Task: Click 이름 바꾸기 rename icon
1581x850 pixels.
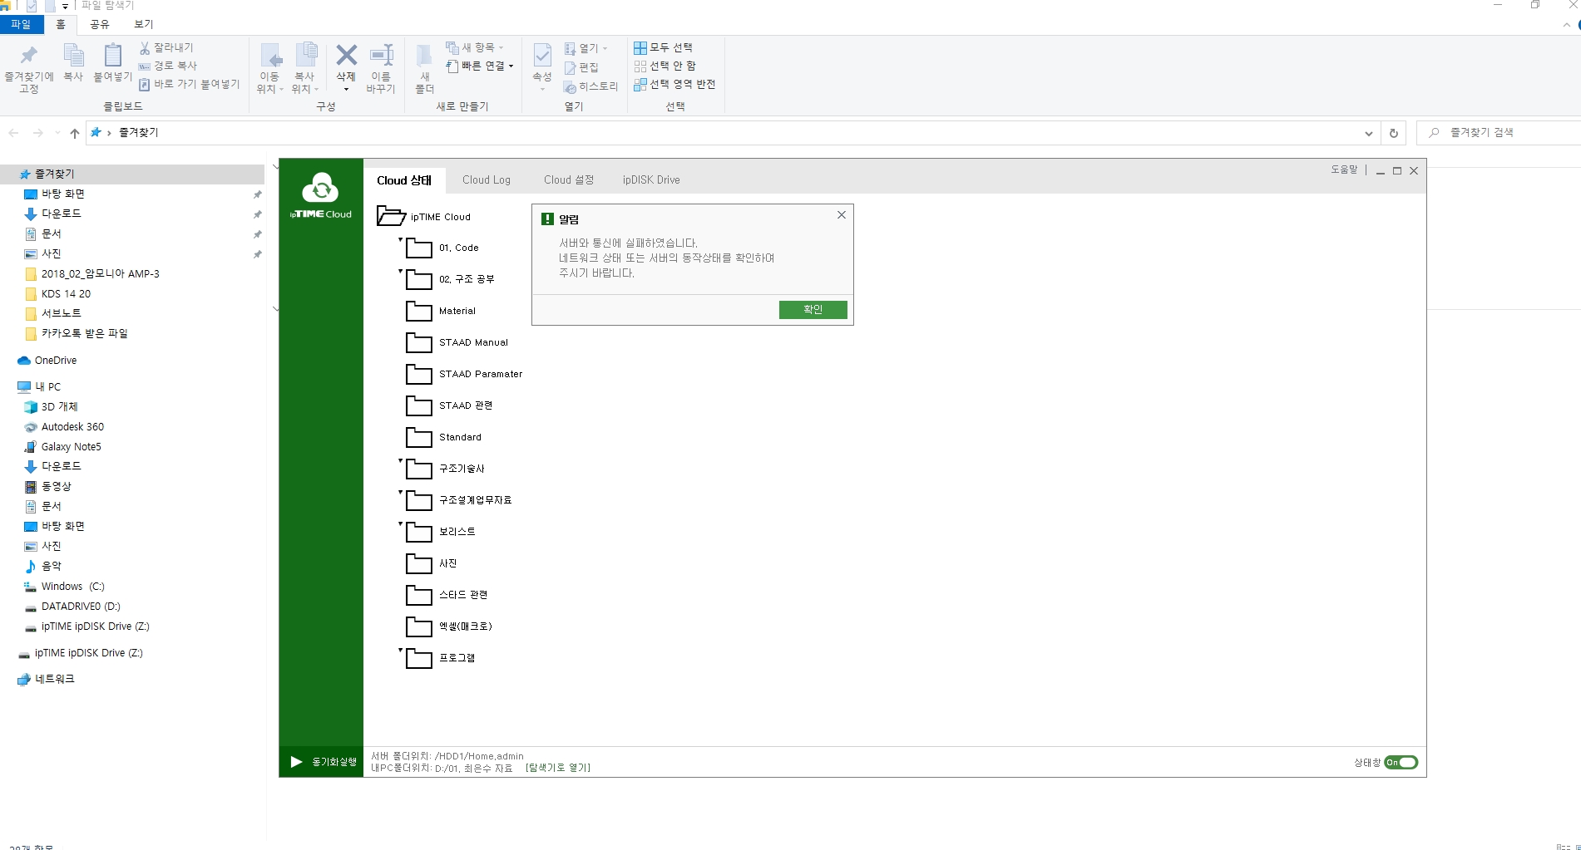Action: pyautogui.click(x=381, y=56)
